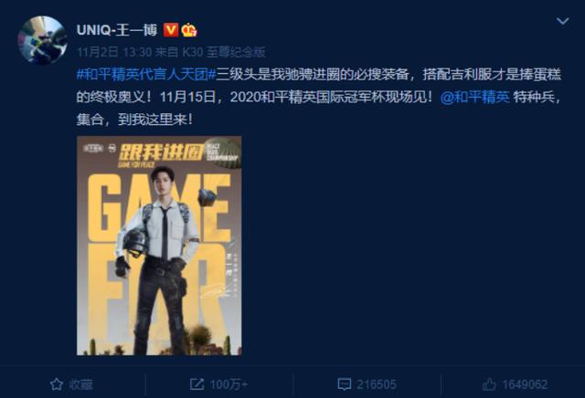Click the repost share icon
585x398 pixels.
(197, 384)
